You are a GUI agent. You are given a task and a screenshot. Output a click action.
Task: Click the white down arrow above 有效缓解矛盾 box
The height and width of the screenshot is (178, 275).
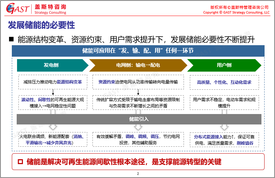[x=138, y=127]
